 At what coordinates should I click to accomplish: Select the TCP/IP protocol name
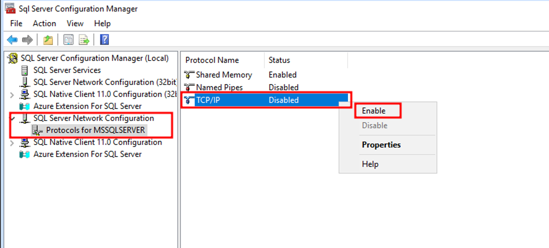pos(208,100)
